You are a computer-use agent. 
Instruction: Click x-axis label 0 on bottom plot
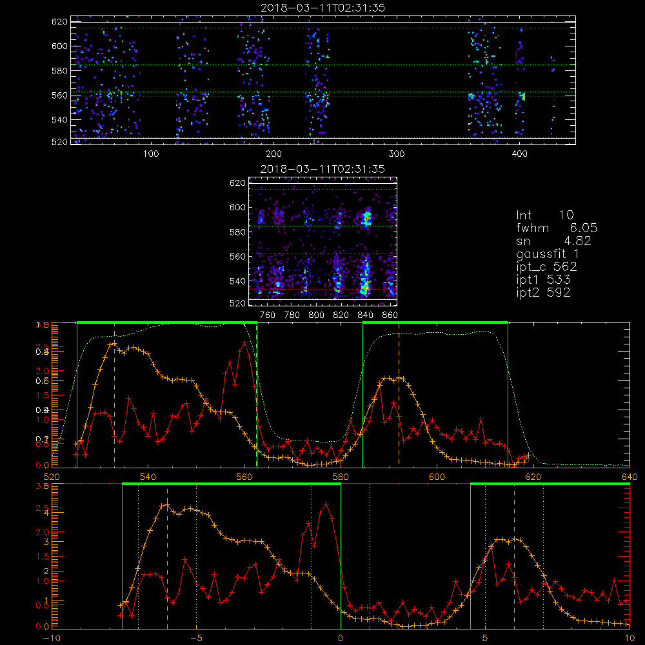(341, 639)
